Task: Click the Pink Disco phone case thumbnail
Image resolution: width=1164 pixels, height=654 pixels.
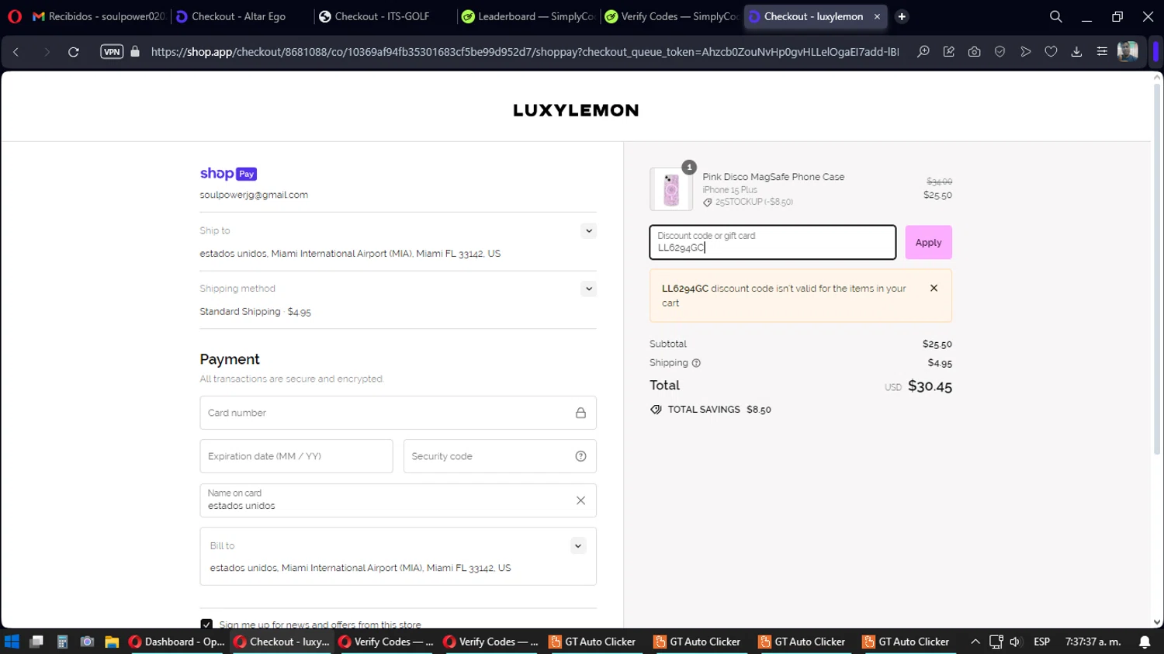Action: click(671, 189)
